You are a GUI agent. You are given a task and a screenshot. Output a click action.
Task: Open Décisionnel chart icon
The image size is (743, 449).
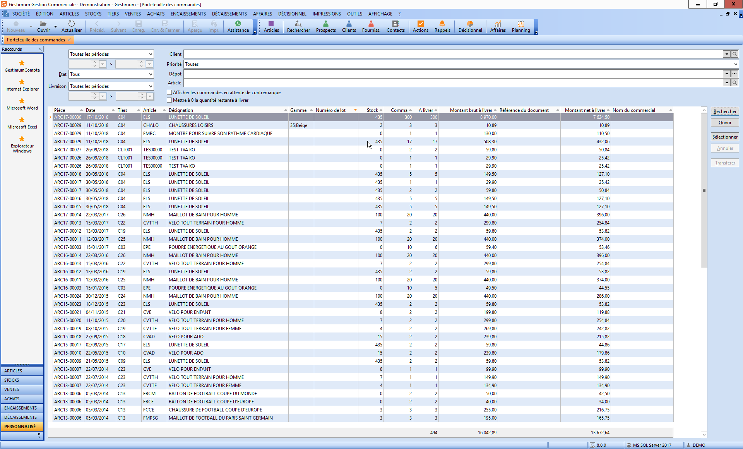(x=470, y=26)
